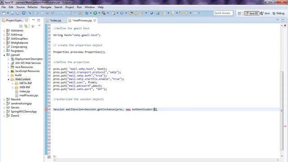
Task: Toggle Link with Editor in Project Explorer
Action: click(26, 26)
